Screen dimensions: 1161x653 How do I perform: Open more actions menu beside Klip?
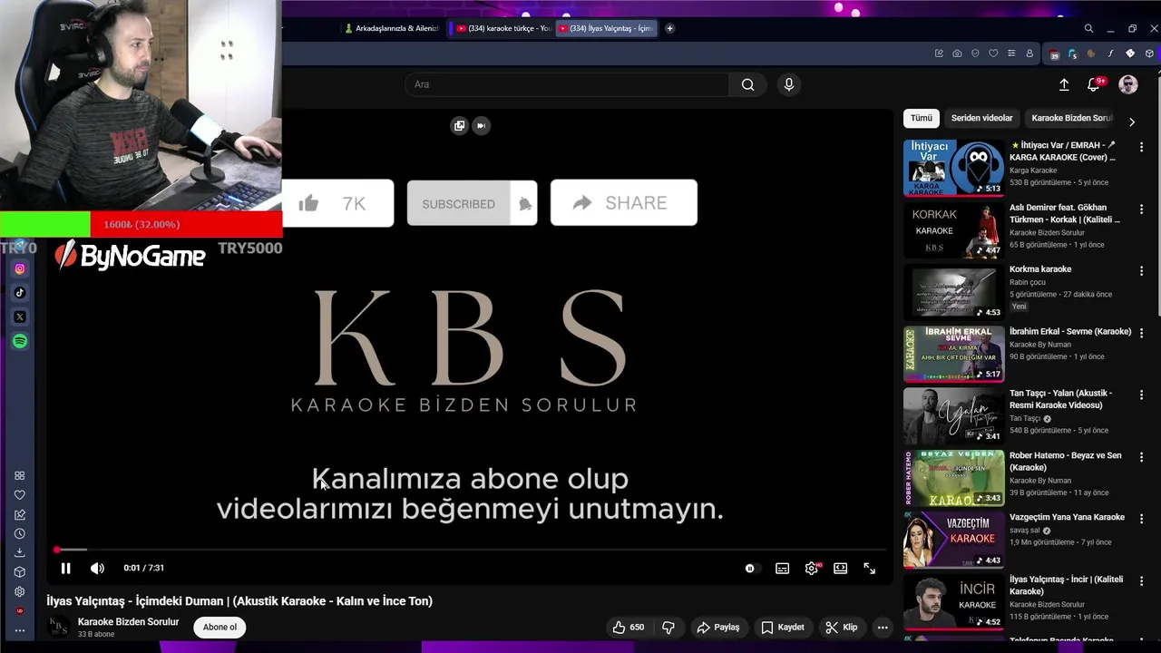(883, 627)
